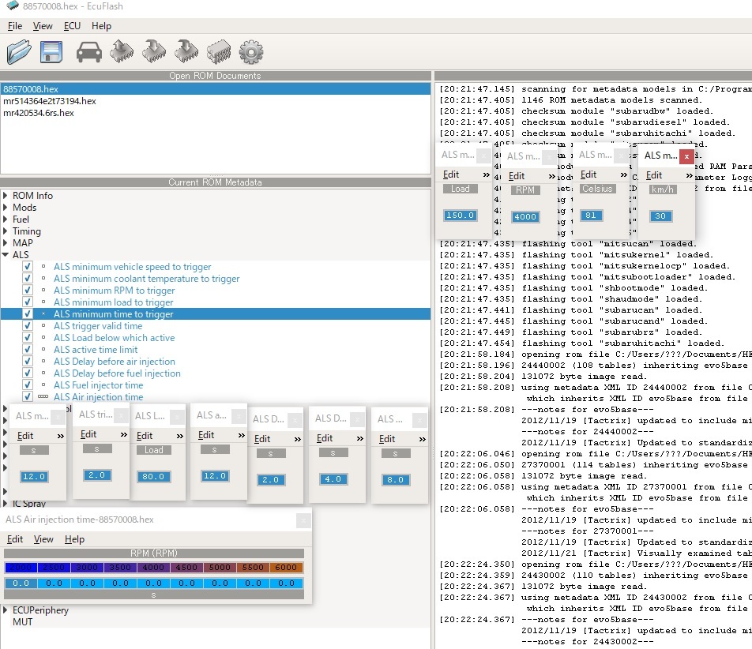The height and width of the screenshot is (649, 752).
Task: Open Edit menu in the ALS a... window
Action: tap(205, 435)
